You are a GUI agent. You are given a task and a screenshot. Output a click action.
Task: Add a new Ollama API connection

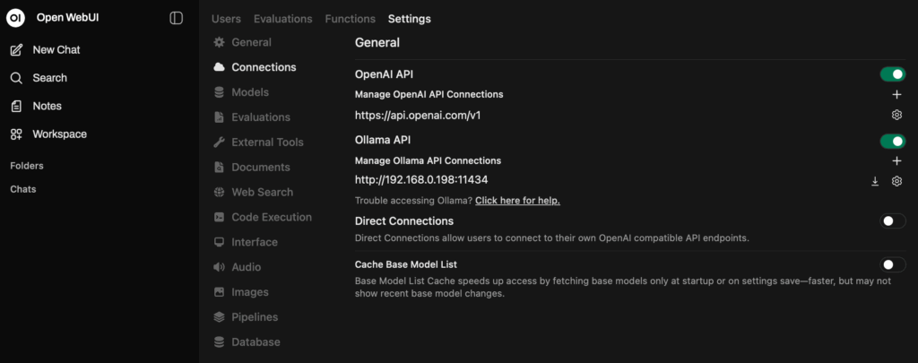tap(896, 161)
